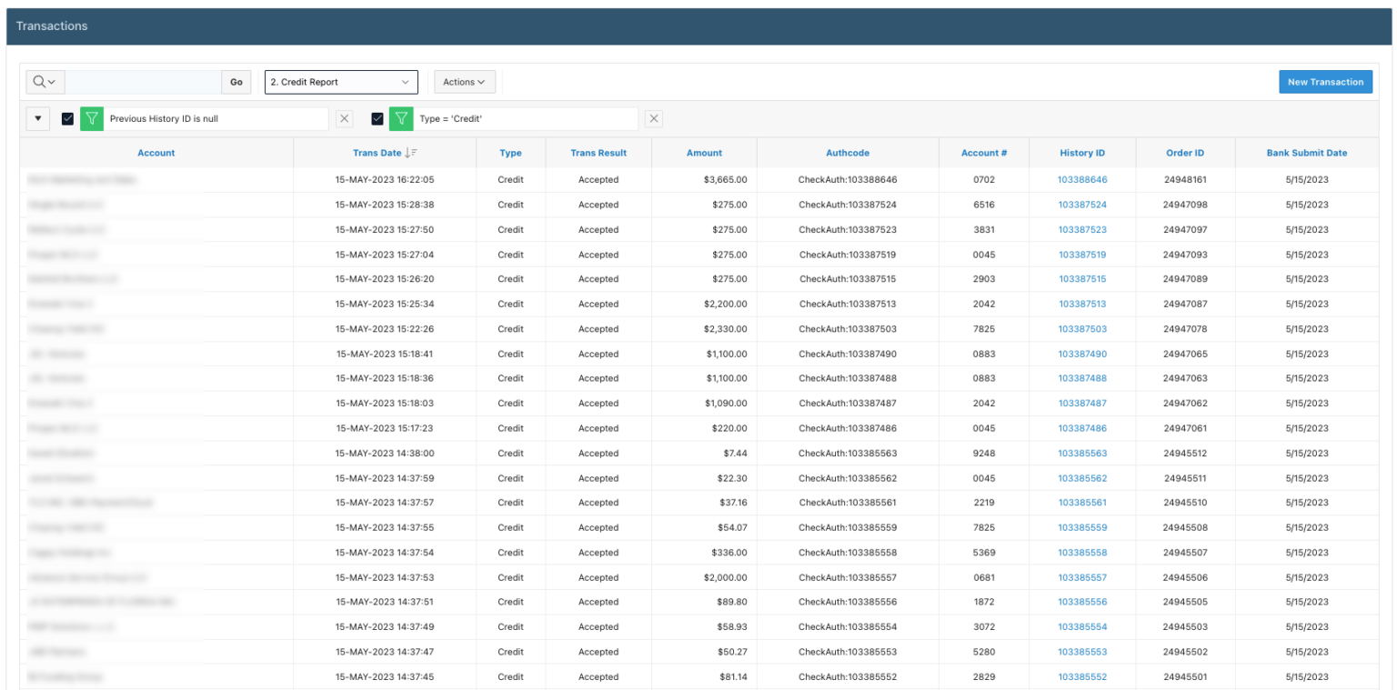Click the Bank Submit Date column header
This screenshot has height=690, width=1397.
pos(1307,153)
